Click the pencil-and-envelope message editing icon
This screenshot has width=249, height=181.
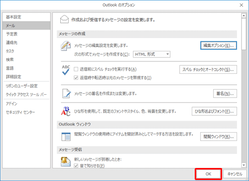pyautogui.click(x=66, y=46)
